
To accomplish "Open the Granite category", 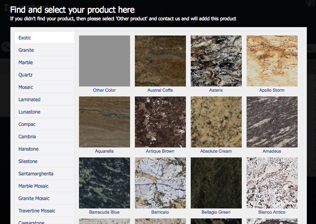I will click(45, 50).
